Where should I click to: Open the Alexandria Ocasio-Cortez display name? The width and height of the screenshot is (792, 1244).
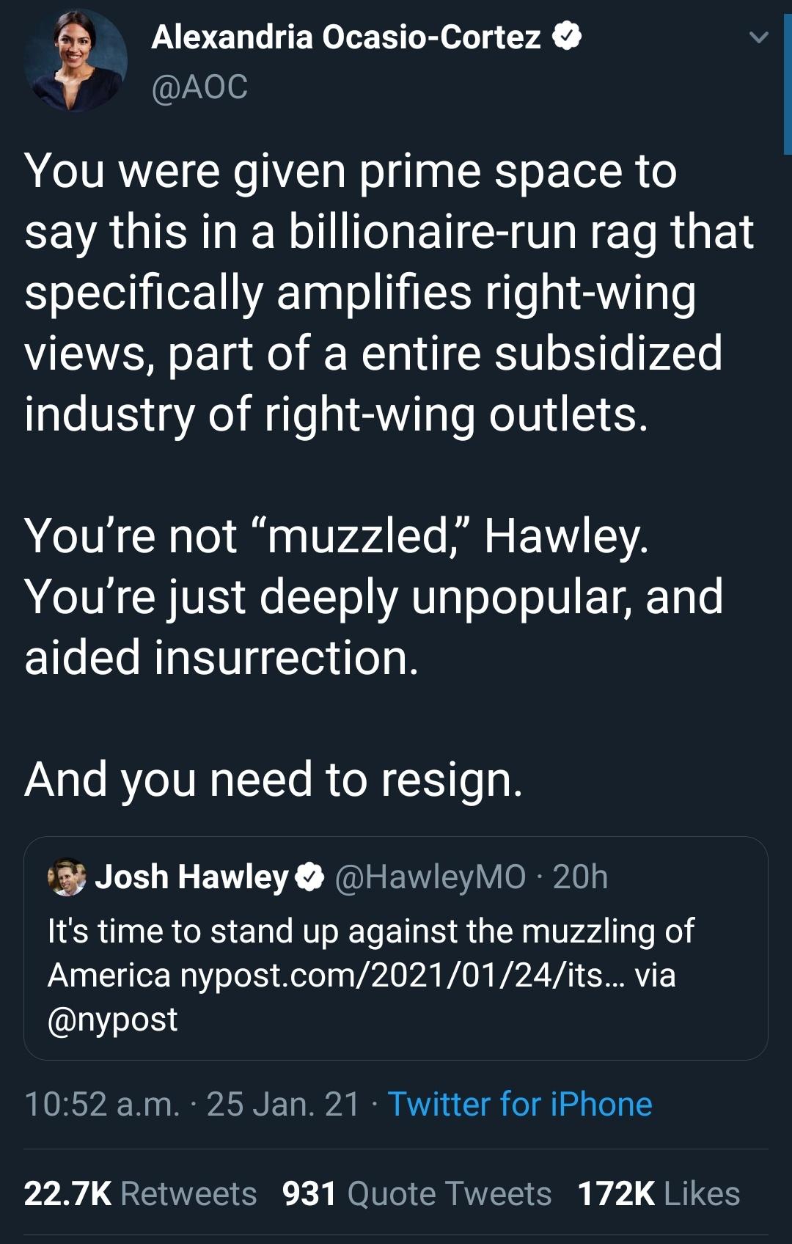(345, 37)
